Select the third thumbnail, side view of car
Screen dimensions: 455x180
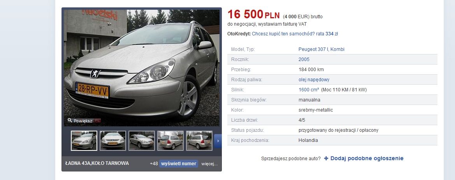coord(142,141)
